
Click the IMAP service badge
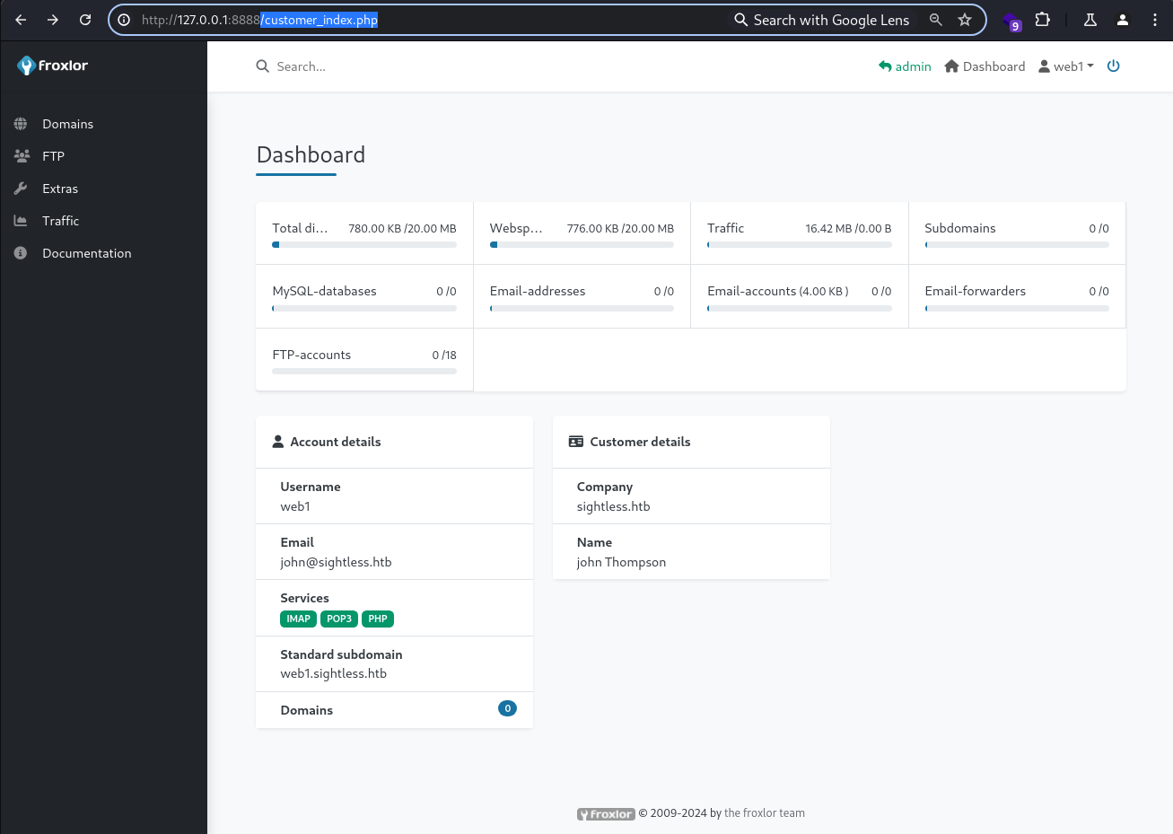pyautogui.click(x=299, y=619)
